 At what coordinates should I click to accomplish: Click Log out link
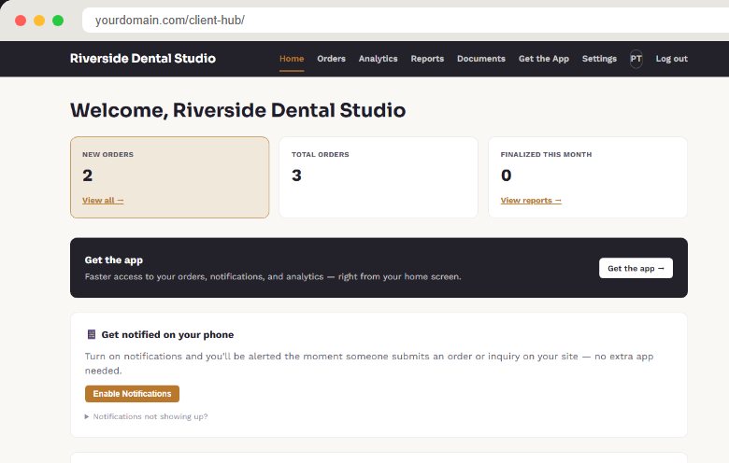pos(671,59)
